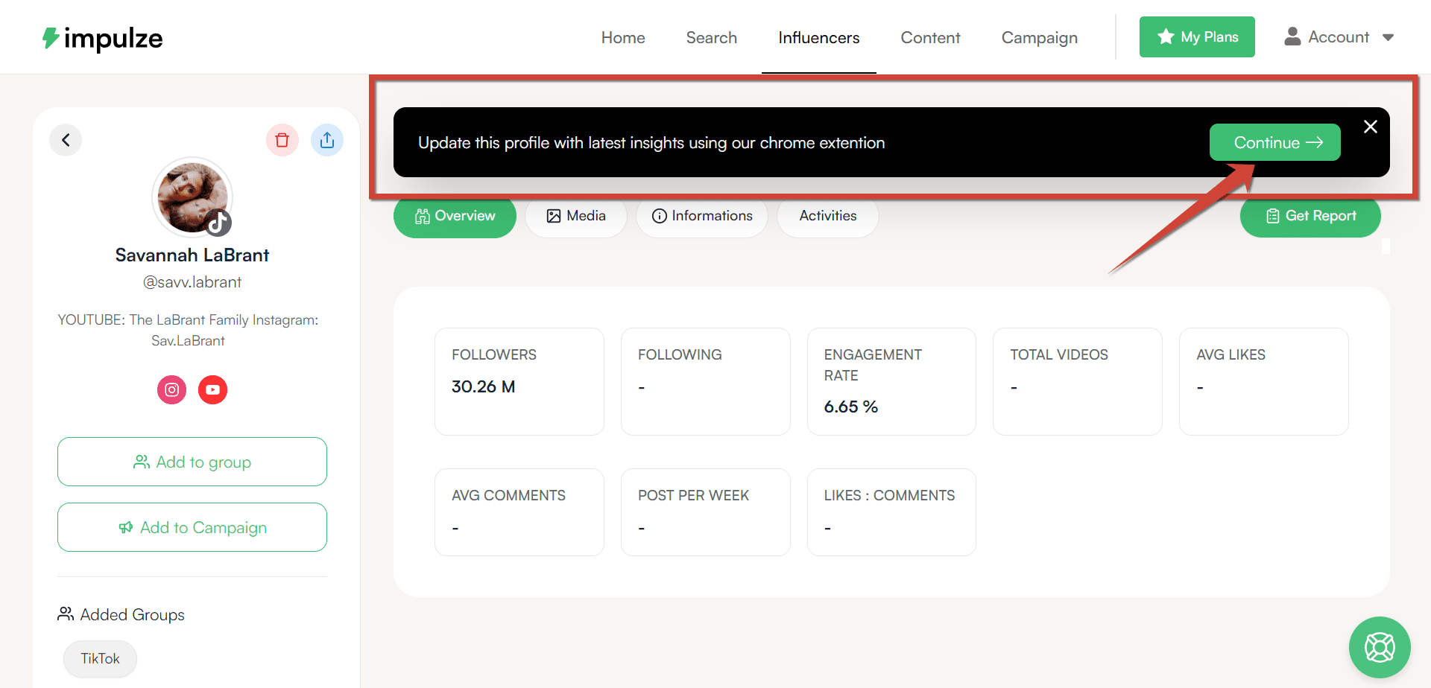This screenshot has width=1431, height=688.
Task: Click Savannah LaBrant's profile picture
Action: [x=192, y=197]
